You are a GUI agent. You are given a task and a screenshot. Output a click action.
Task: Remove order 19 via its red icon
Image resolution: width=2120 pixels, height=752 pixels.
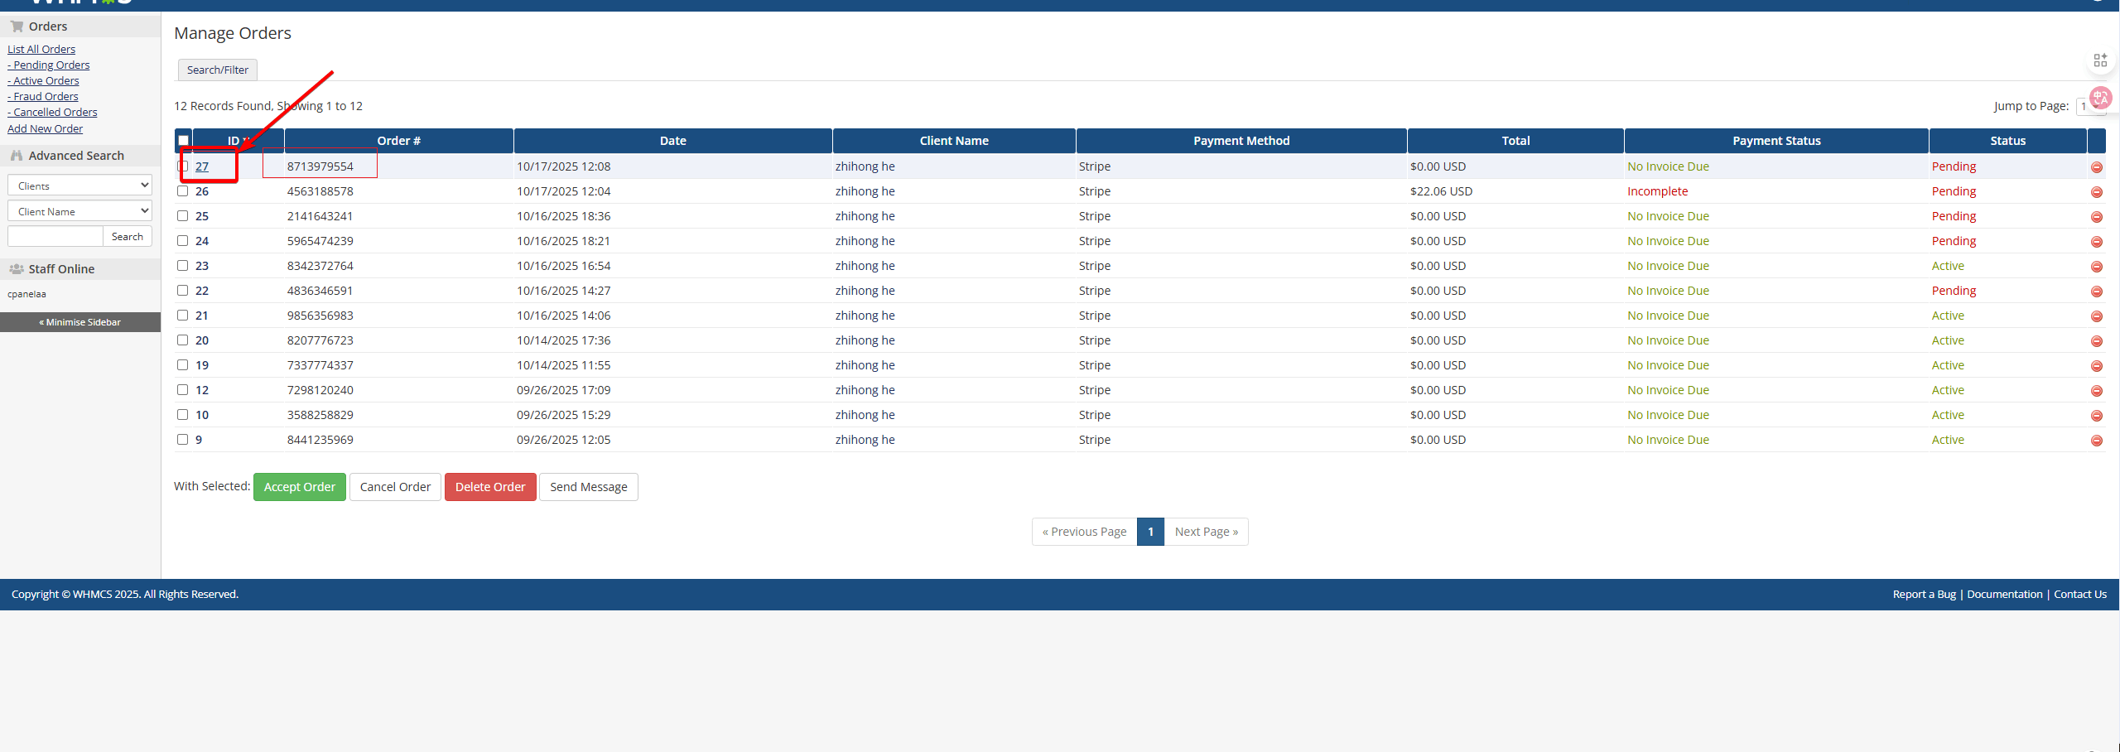(x=2096, y=366)
